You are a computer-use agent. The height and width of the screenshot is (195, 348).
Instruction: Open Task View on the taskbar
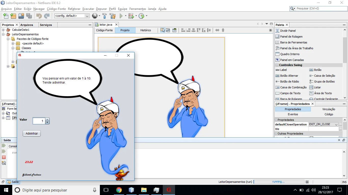(106, 190)
